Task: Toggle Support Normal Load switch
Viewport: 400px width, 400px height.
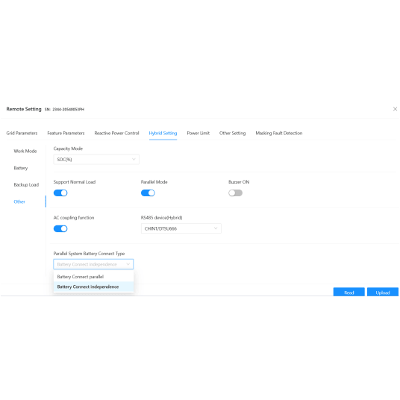Action: coord(60,193)
